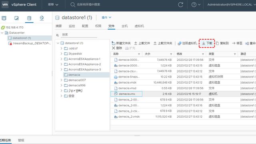Click the Copy to toolbar button
256x144 pixels.
(222, 43)
